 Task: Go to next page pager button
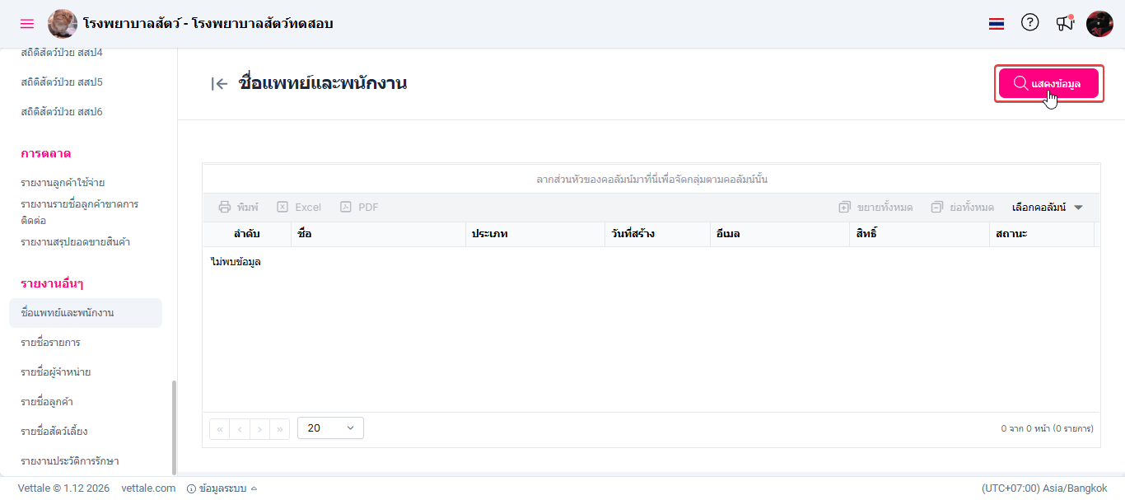(259, 428)
